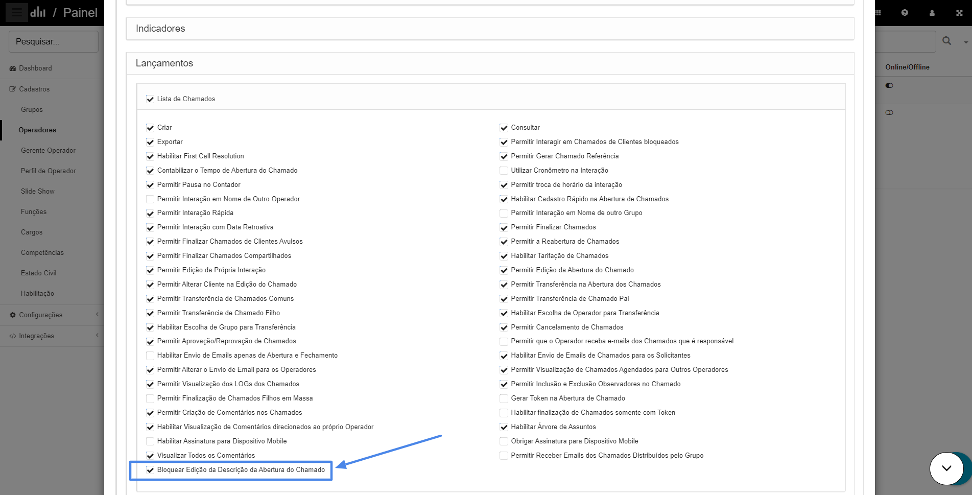Uncheck Visualizar Todos os Comentários
Viewport: 972px width, 495px height.
coord(150,456)
